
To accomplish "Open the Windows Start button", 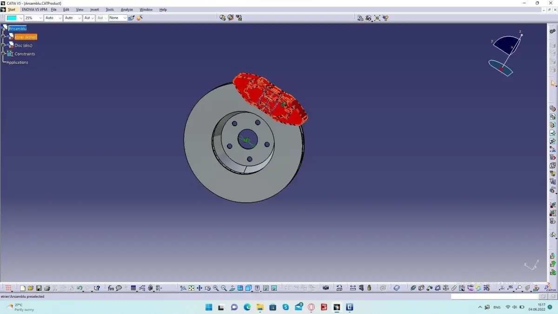I will tap(208, 307).
